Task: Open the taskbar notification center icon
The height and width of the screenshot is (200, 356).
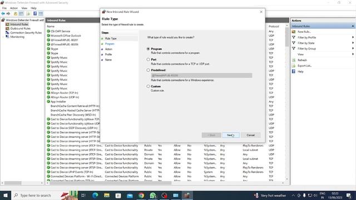Action: (349, 195)
